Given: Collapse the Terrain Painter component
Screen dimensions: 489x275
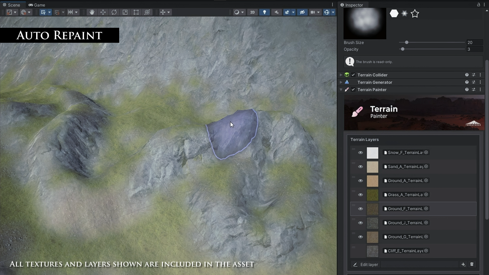Looking at the screenshot, I should pos(341,90).
